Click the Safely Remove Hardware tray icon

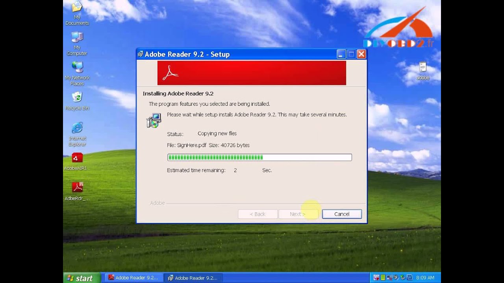coord(402,277)
